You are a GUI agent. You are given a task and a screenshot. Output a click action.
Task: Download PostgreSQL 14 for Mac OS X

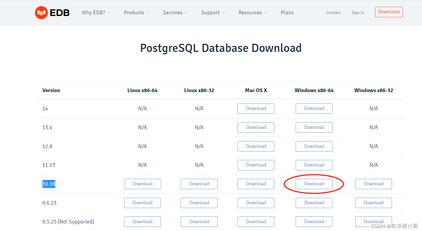(x=256, y=108)
